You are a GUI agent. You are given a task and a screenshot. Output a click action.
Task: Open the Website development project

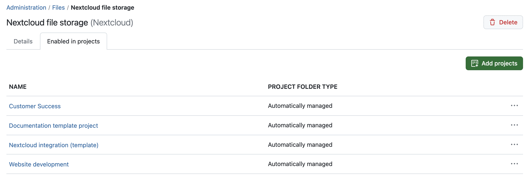(39, 164)
